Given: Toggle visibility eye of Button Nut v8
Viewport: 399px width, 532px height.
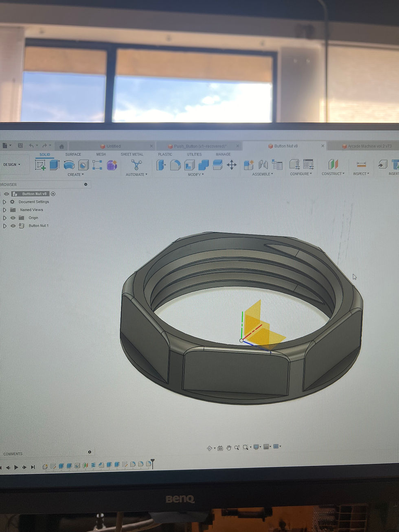Looking at the screenshot, I should (7, 194).
